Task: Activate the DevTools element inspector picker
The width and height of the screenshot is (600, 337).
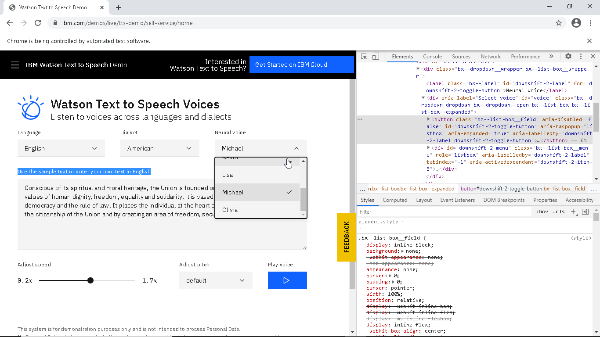Action: click(x=364, y=56)
